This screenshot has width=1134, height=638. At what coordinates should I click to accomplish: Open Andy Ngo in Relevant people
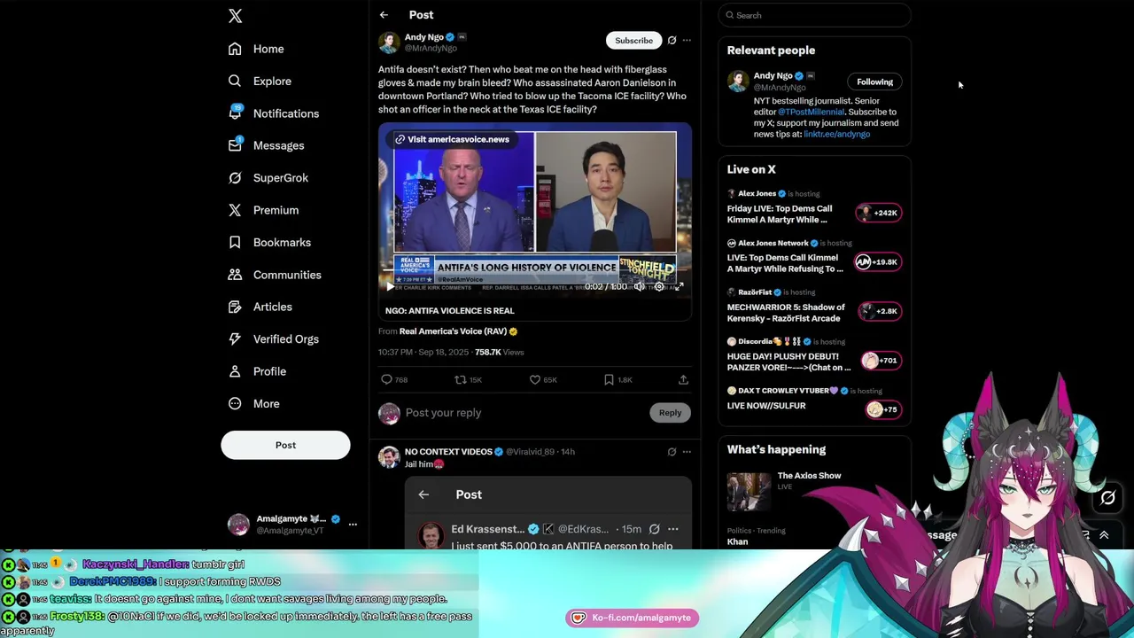pyautogui.click(x=773, y=76)
